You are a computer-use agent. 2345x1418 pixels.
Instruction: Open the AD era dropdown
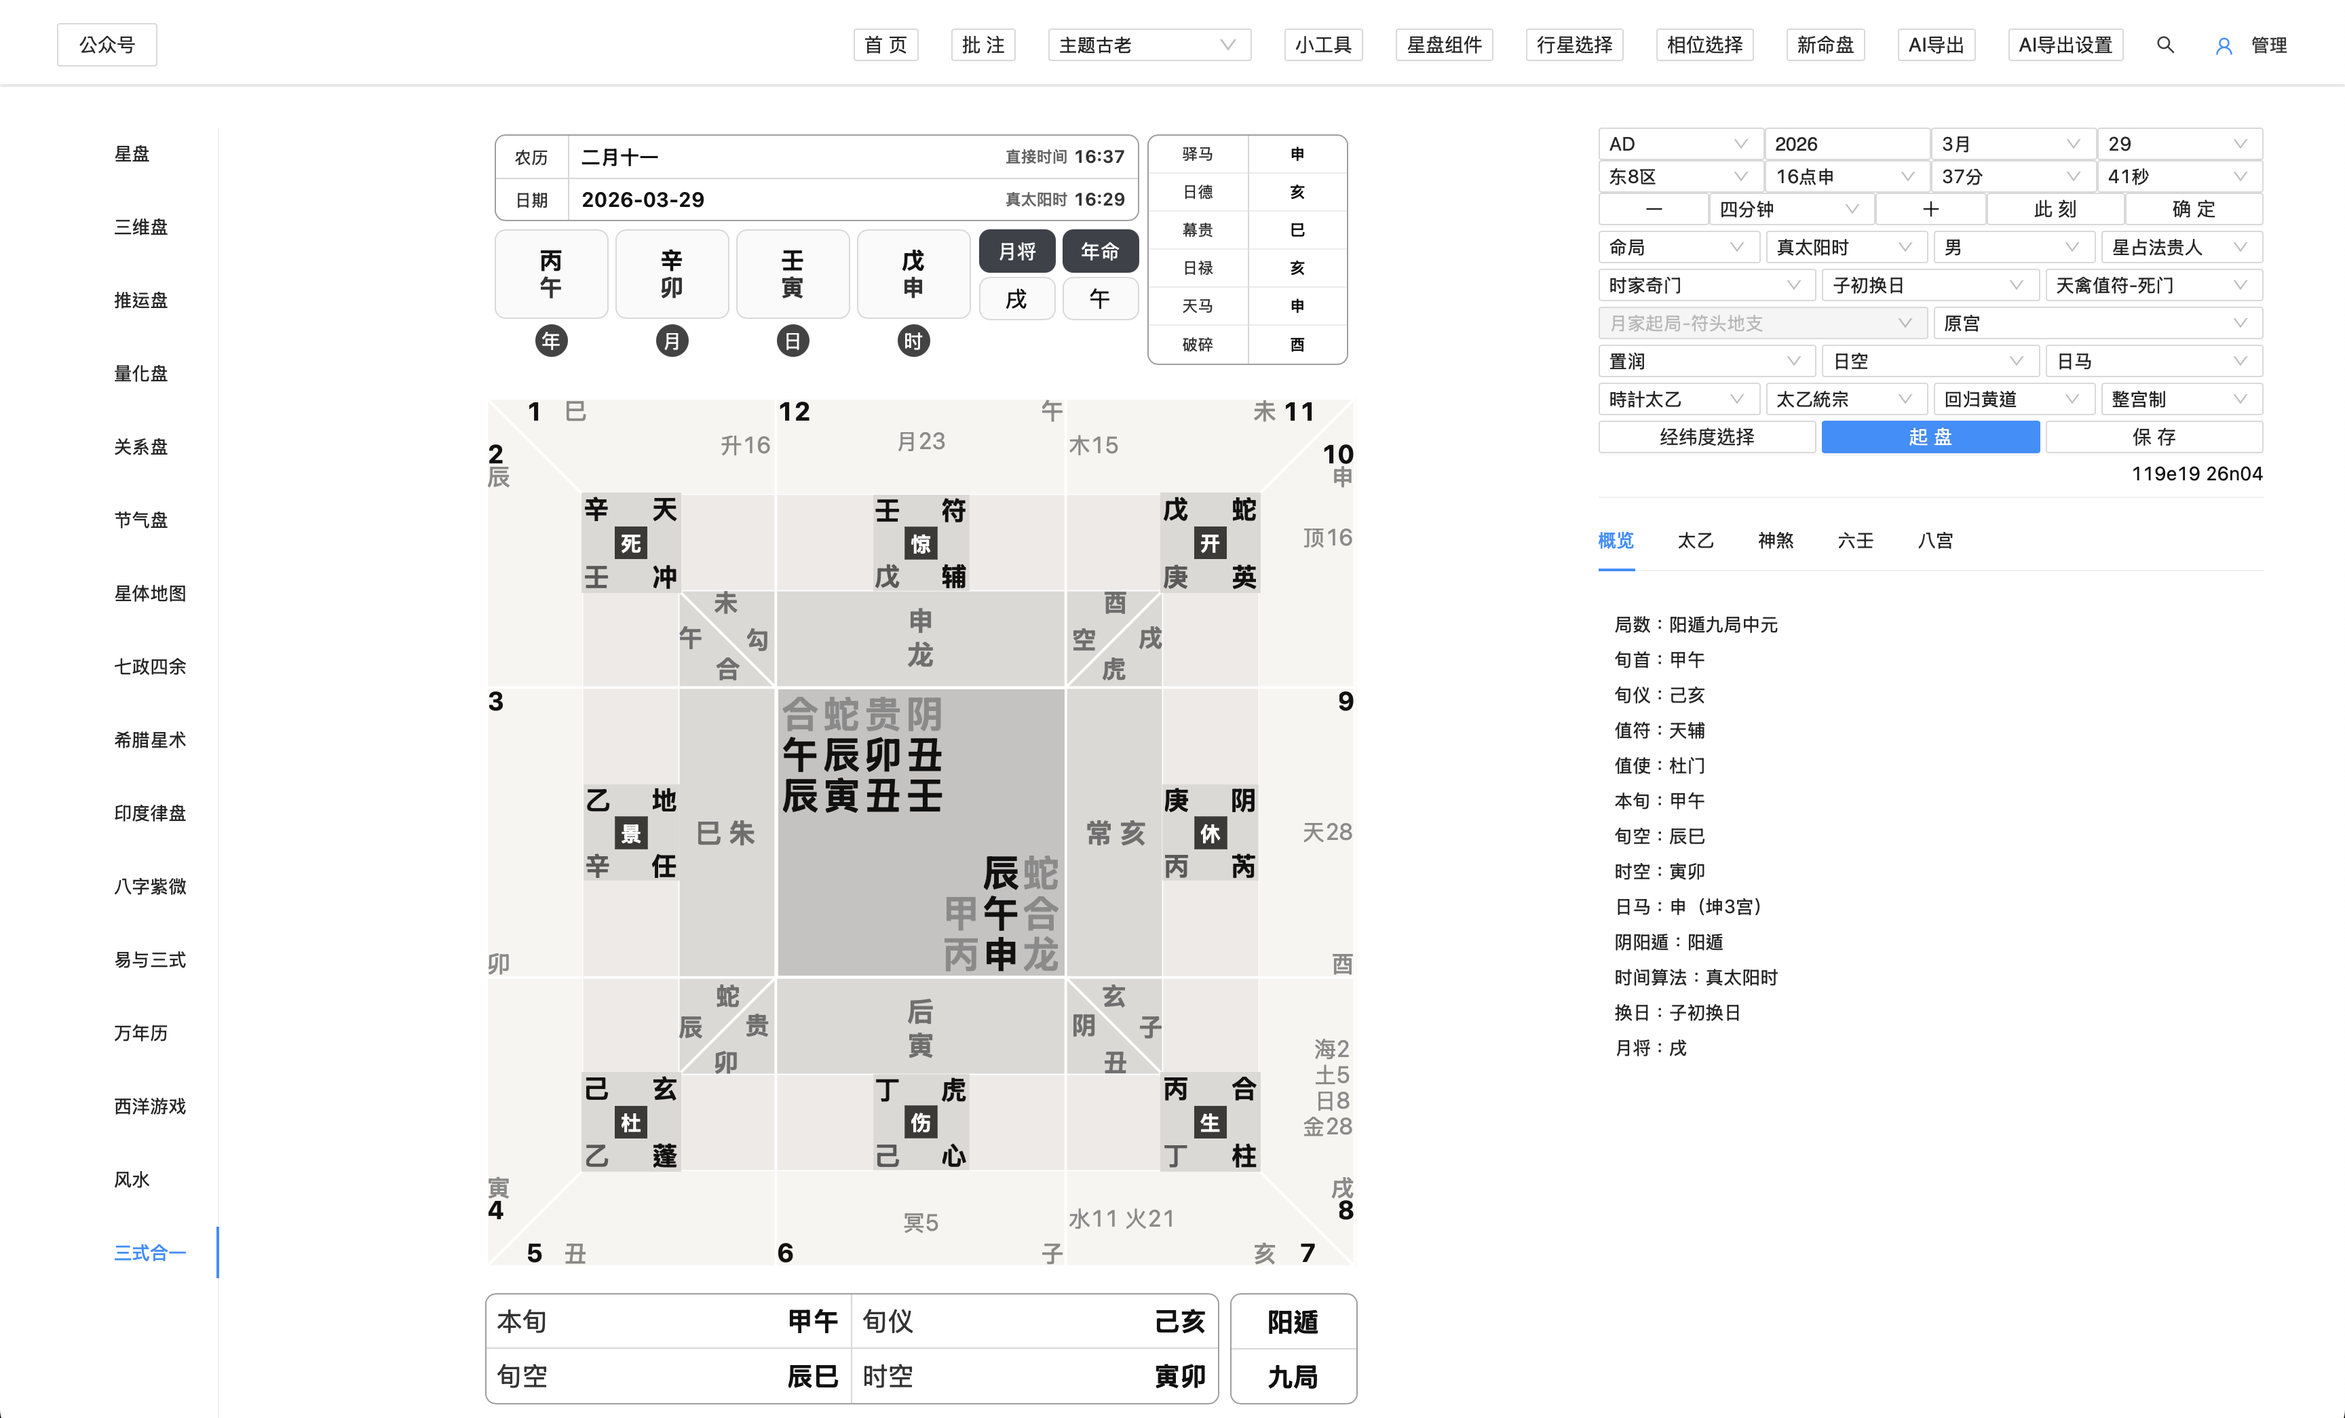tap(1680, 144)
